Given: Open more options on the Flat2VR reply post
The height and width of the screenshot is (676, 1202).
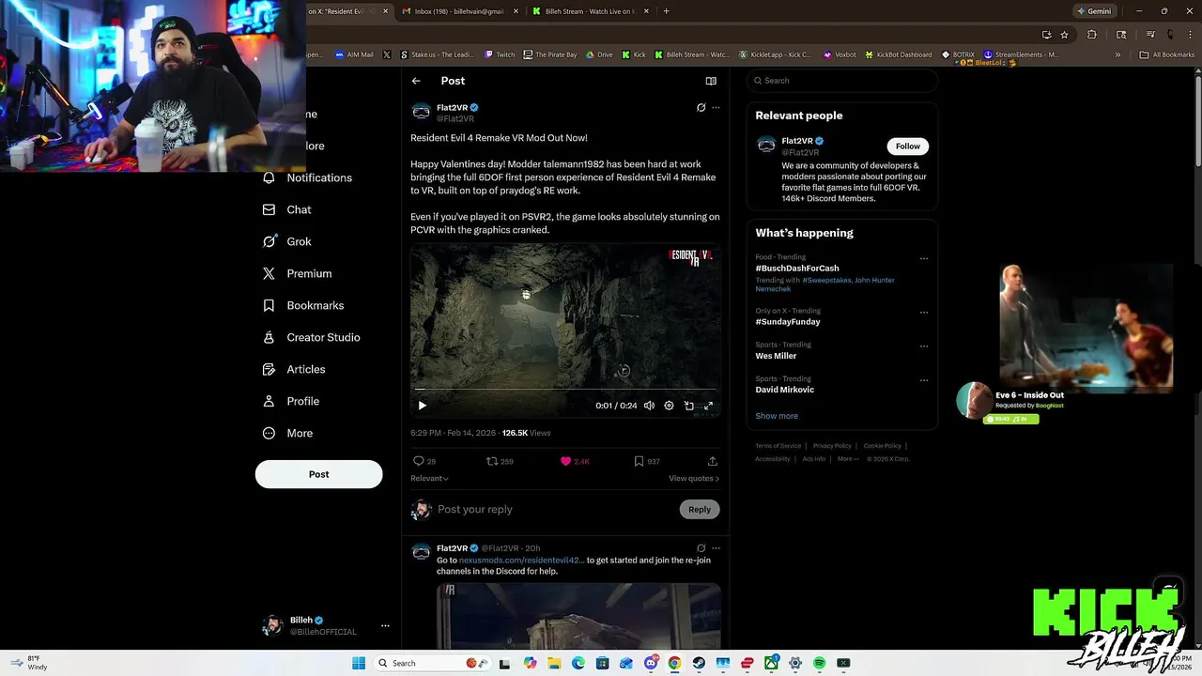Looking at the screenshot, I should click(716, 548).
